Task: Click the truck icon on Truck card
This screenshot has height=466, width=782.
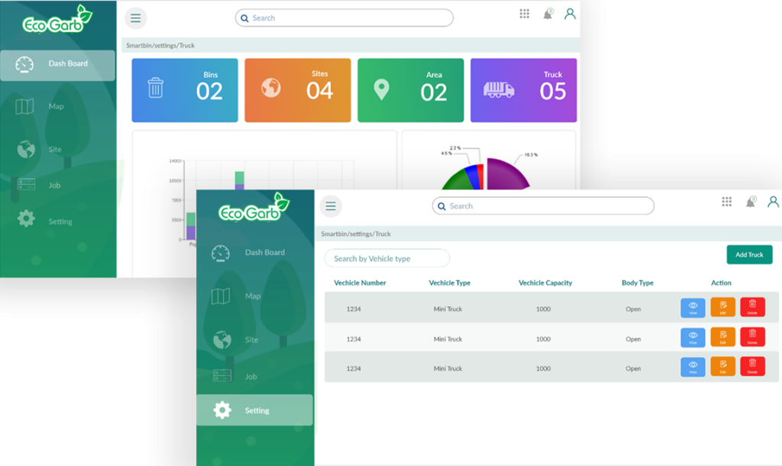Action: 499,89
